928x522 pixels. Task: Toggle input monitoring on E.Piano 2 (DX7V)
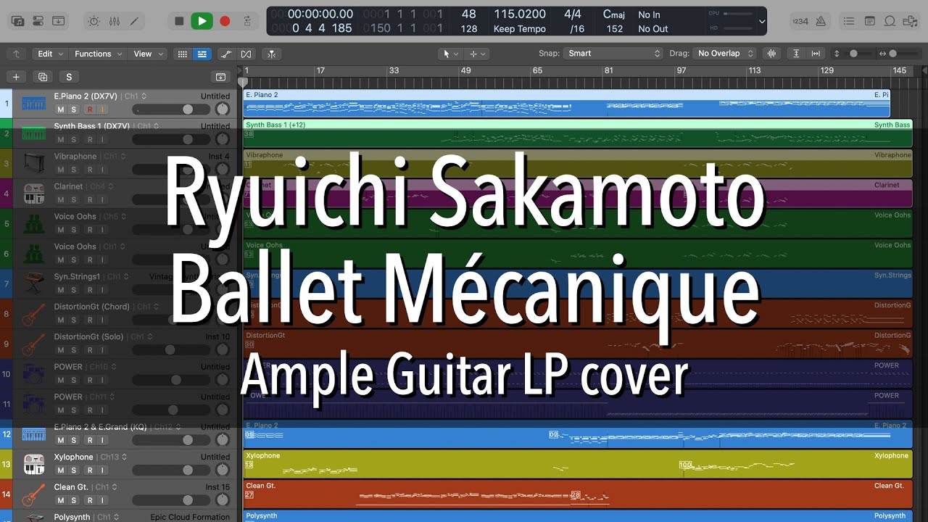coord(102,109)
